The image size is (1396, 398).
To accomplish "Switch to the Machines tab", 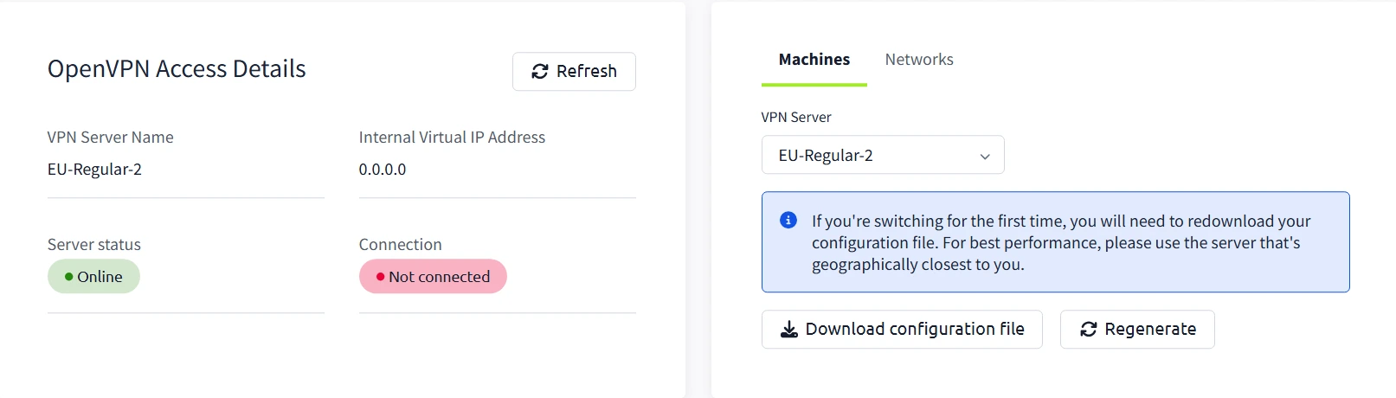I will (x=814, y=60).
